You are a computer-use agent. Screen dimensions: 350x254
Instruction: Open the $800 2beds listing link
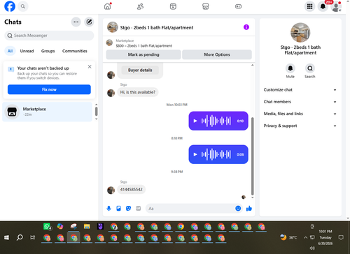click(x=144, y=46)
